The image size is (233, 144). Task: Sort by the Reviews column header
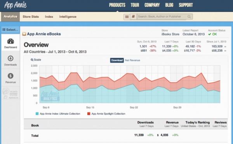click(221, 122)
